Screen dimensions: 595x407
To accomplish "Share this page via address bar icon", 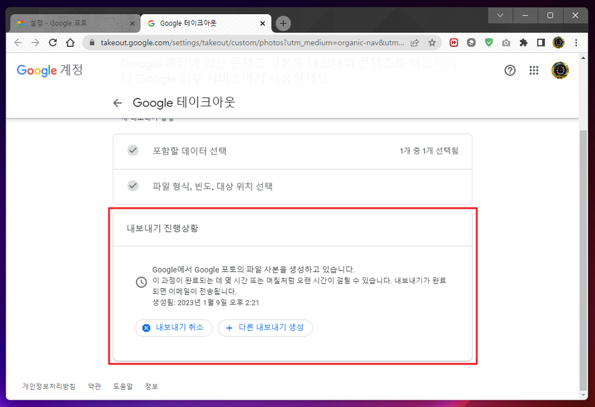I will pyautogui.click(x=415, y=42).
